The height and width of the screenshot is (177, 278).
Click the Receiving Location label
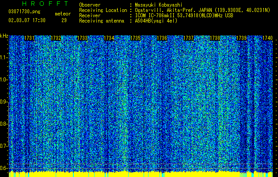(x=103, y=10)
